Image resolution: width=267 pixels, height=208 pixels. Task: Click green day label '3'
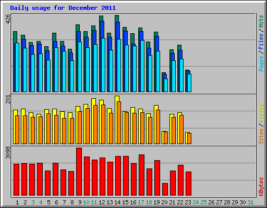(33, 202)
